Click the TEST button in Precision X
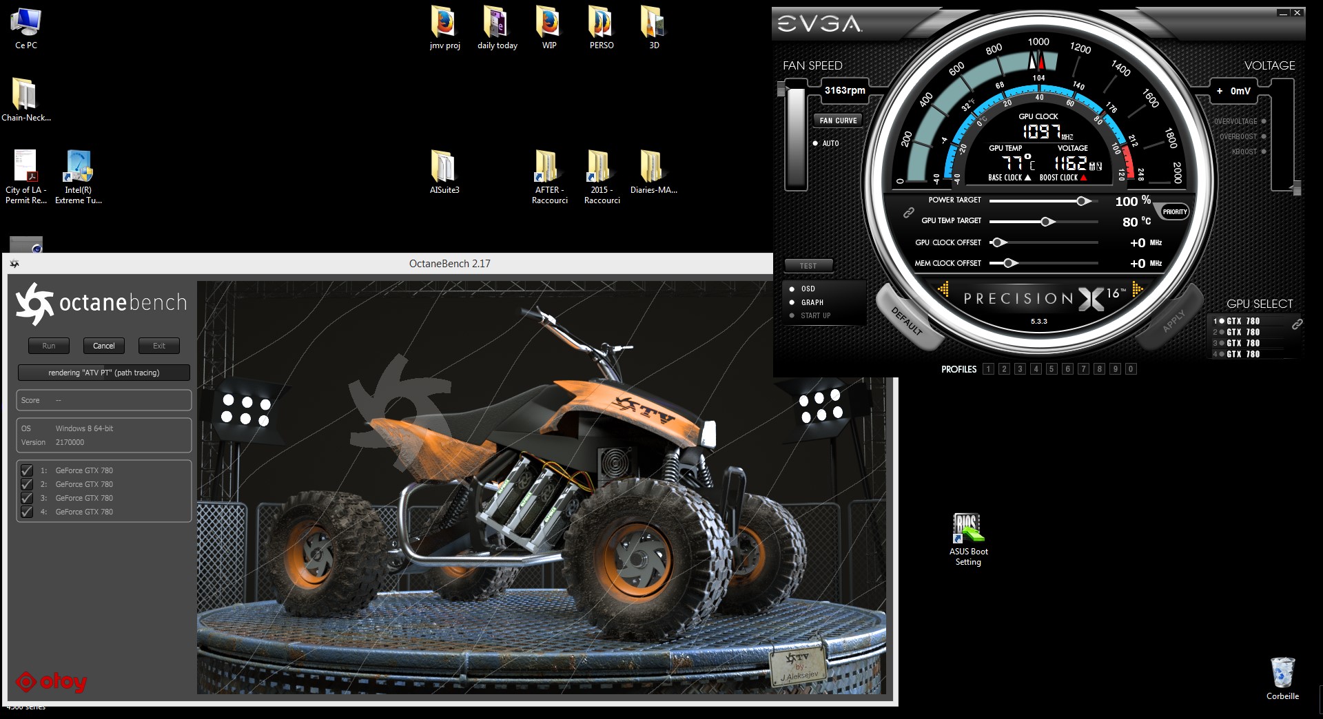The height and width of the screenshot is (719, 1323). [x=808, y=266]
